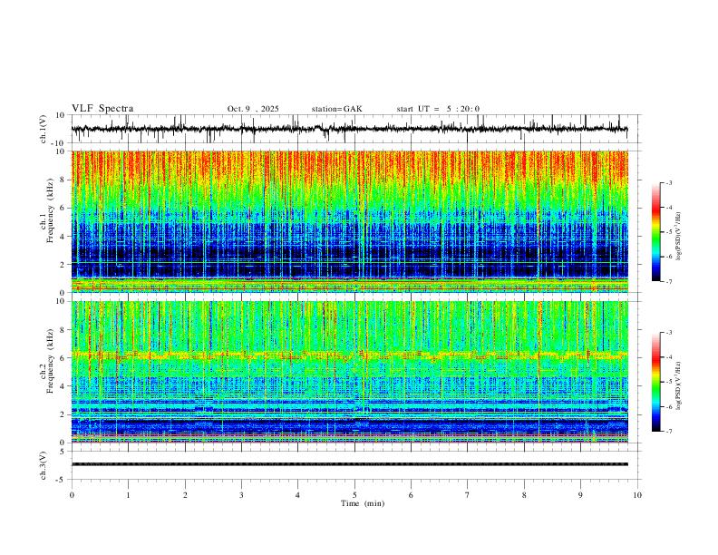Click the "-3" label on ch.2 color scale
This screenshot has height=555, width=718.
tap(669, 333)
